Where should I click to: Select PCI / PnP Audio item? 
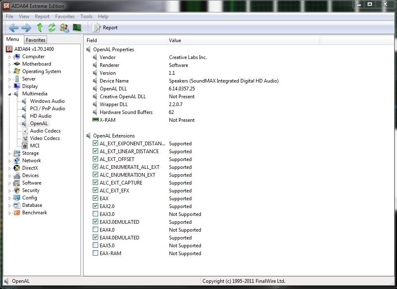pyautogui.click(x=47, y=109)
